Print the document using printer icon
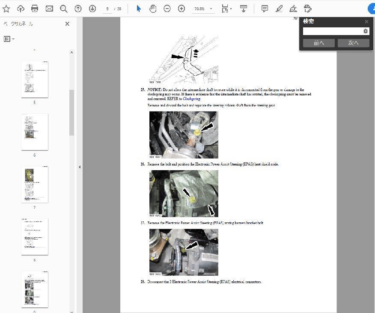This screenshot has width=375, height=313. coord(35,9)
